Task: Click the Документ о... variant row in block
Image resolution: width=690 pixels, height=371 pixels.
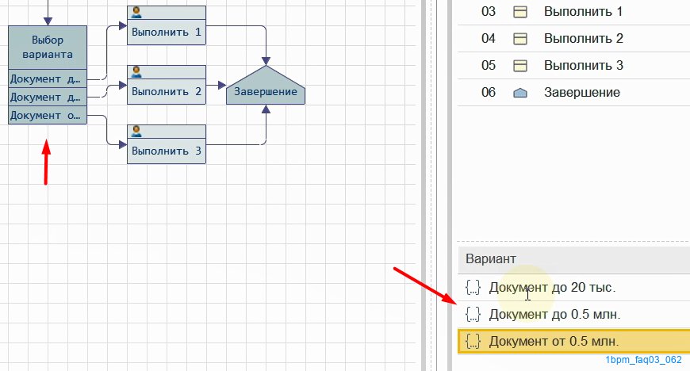Action: [x=46, y=116]
